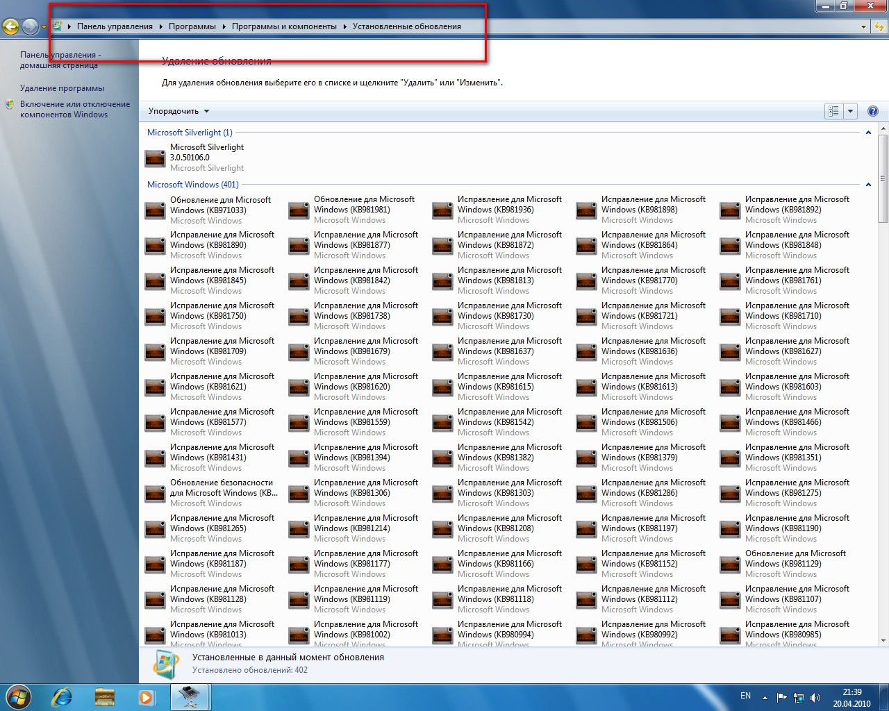Image resolution: width=889 pixels, height=711 pixels.
Task: Select icon of update KB971033
Action: tap(155, 210)
